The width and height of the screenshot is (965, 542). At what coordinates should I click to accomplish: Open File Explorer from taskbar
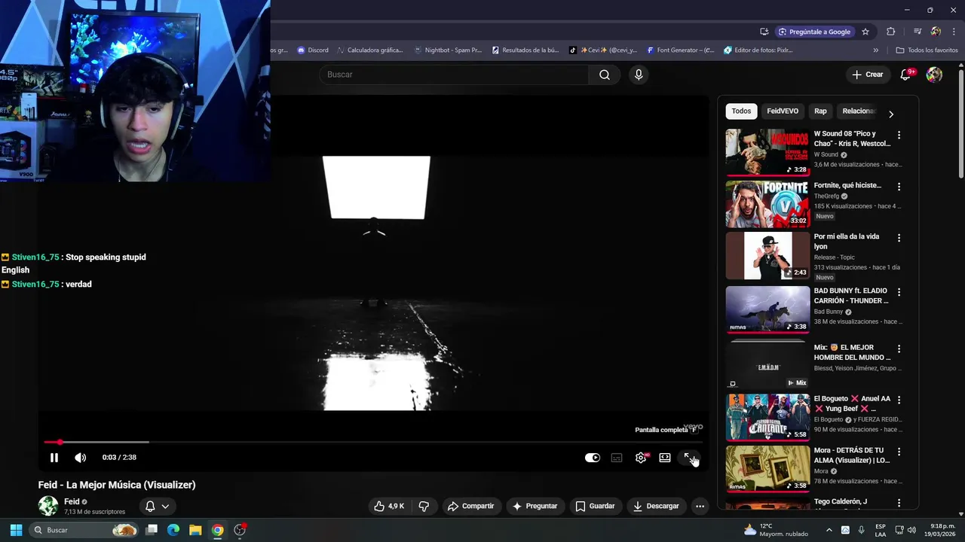pos(195,530)
